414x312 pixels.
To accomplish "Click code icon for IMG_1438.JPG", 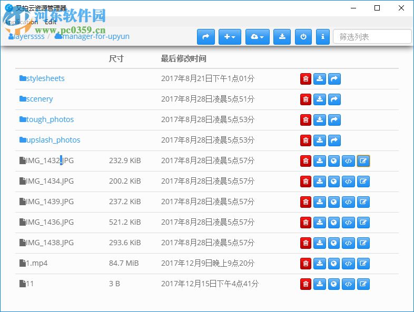I will pos(348,243).
